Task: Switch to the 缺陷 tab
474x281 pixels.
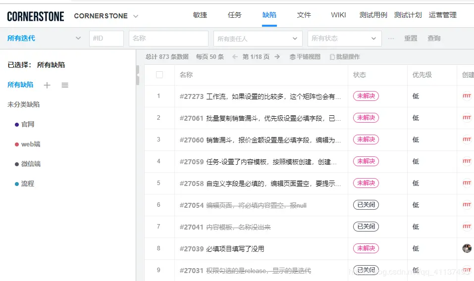Action: pos(269,15)
